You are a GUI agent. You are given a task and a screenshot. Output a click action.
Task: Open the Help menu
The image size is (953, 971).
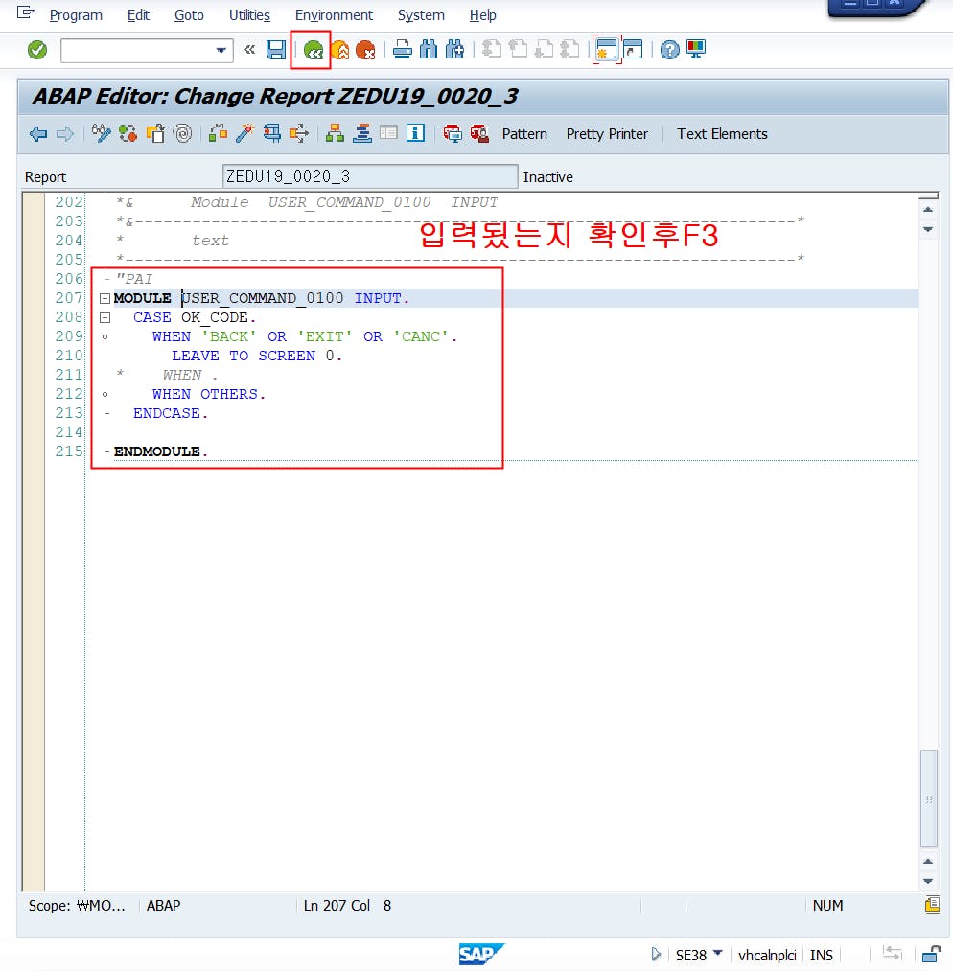pos(482,15)
